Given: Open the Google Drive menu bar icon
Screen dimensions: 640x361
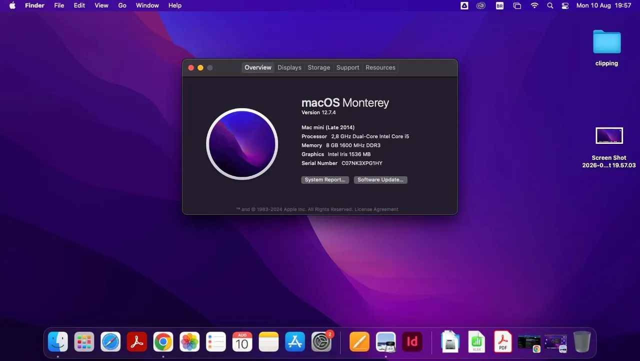Looking at the screenshot, I should pos(464,5).
